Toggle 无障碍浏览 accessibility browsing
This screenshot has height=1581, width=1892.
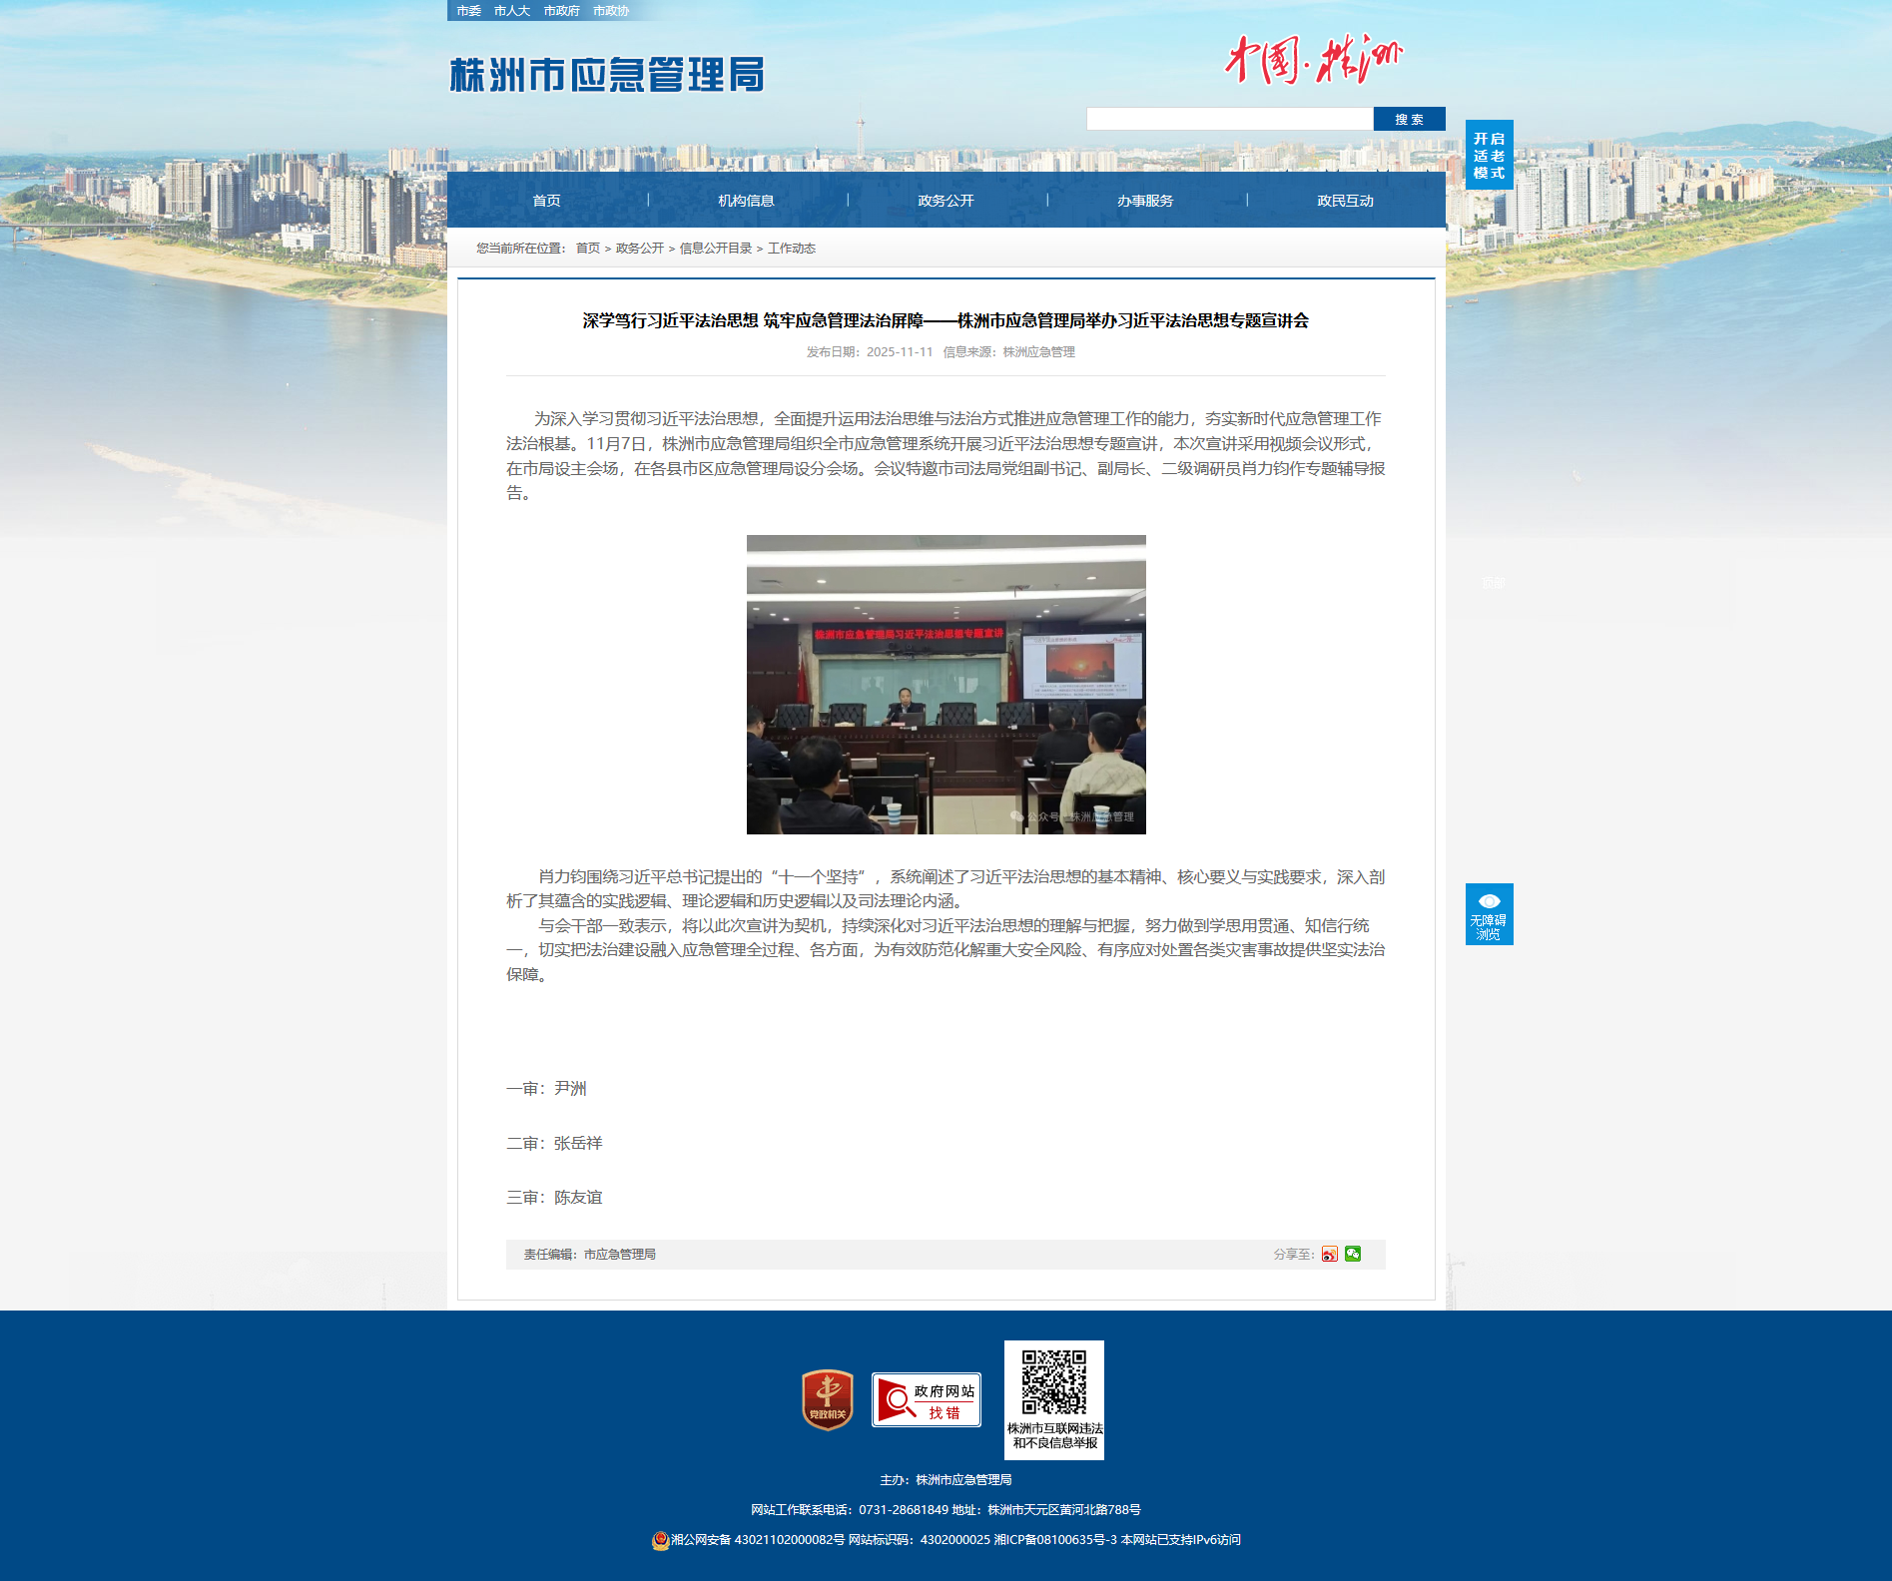(1489, 914)
